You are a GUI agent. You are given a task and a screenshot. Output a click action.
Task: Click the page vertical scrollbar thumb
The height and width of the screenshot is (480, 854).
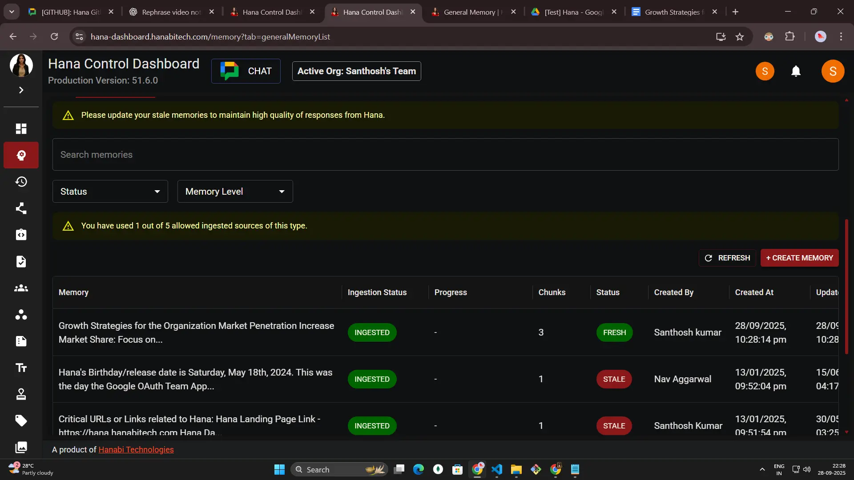pos(846,287)
